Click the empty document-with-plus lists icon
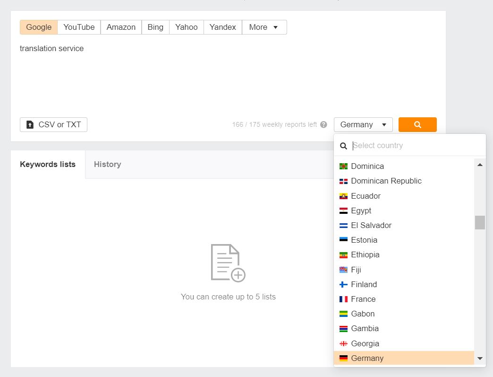The image size is (493, 377). (228, 262)
